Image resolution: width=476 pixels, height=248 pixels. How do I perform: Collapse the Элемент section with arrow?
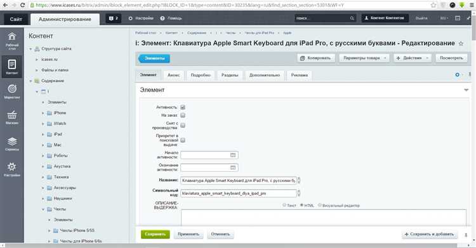point(466,90)
